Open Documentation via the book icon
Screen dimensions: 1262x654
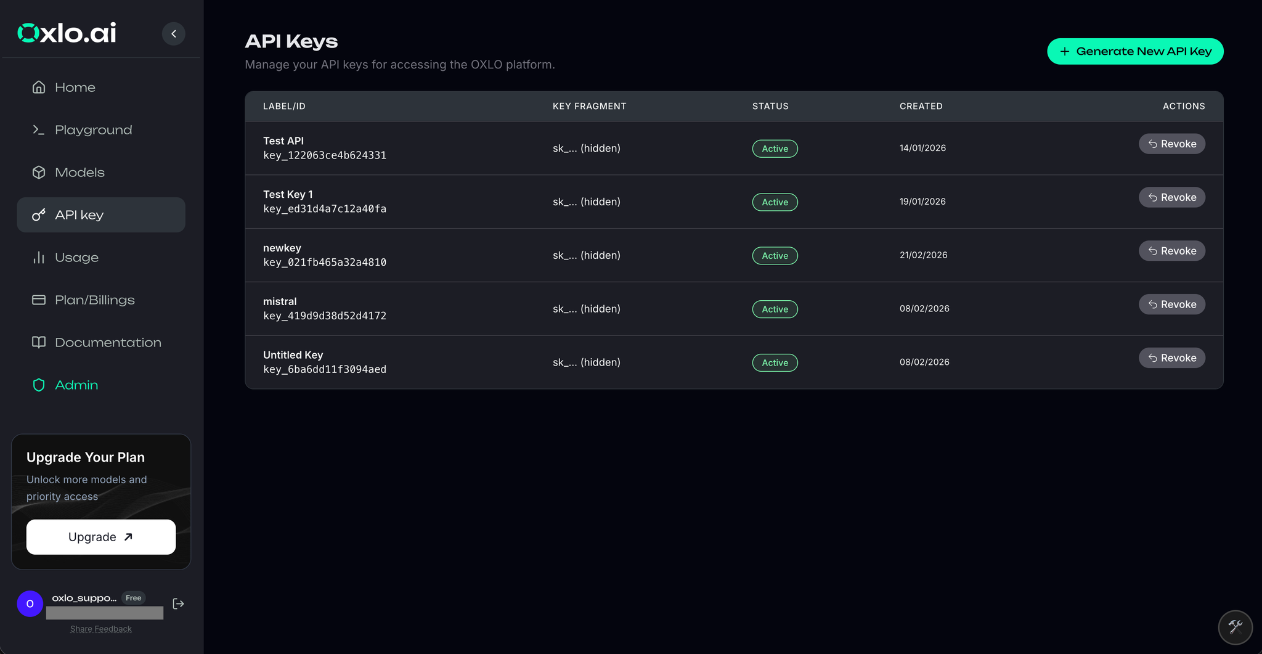point(39,342)
